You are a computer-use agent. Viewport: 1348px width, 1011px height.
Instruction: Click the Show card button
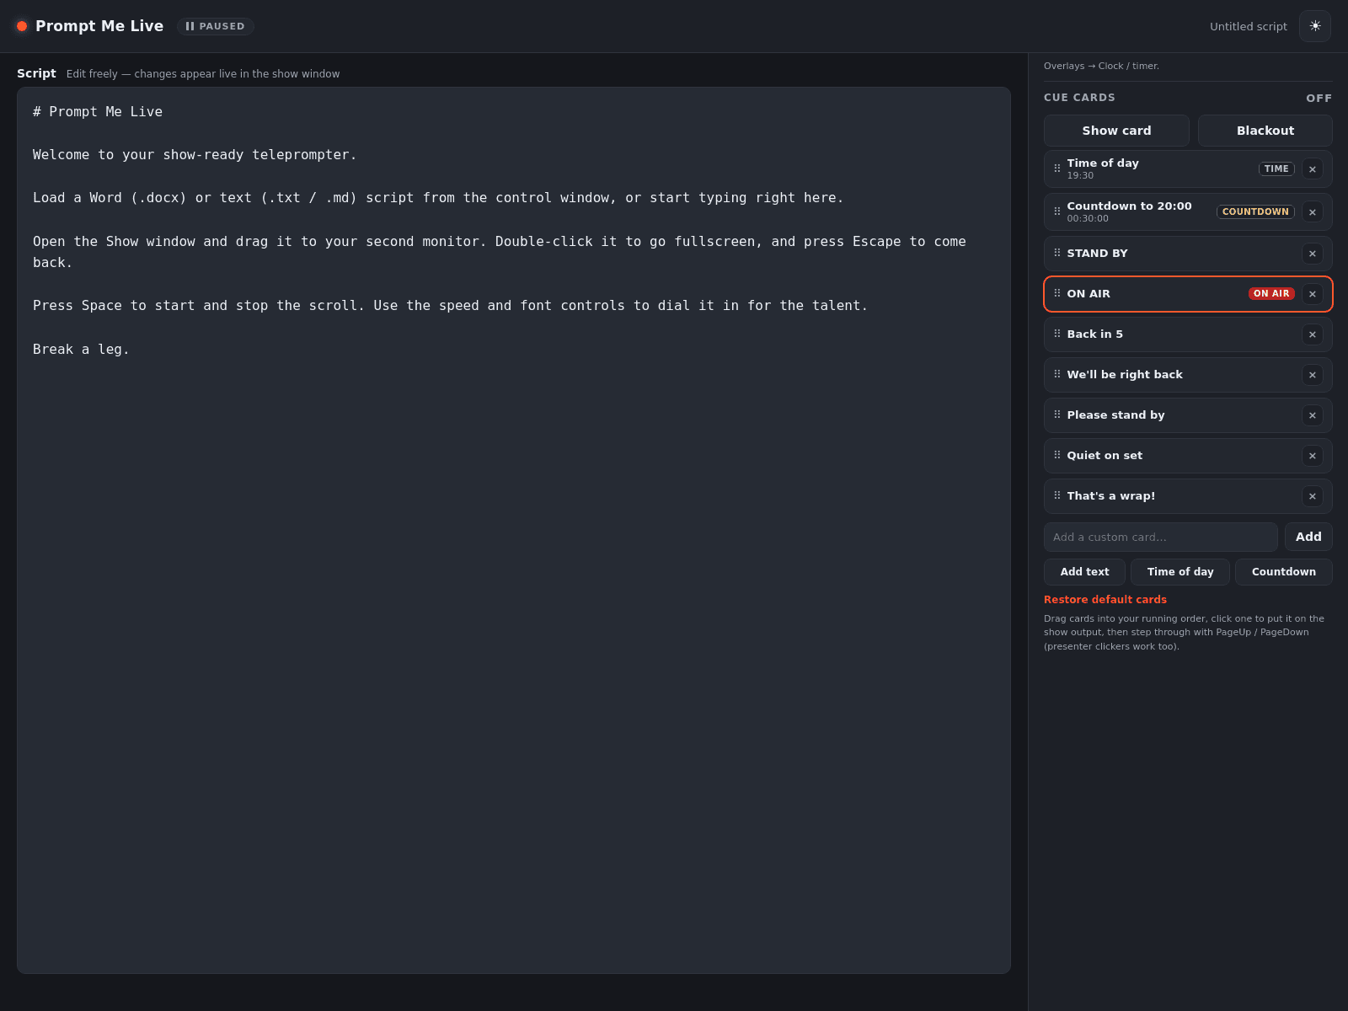tap(1116, 131)
